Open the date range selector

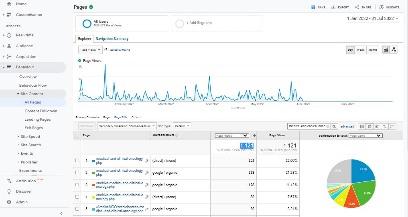tap(373, 19)
